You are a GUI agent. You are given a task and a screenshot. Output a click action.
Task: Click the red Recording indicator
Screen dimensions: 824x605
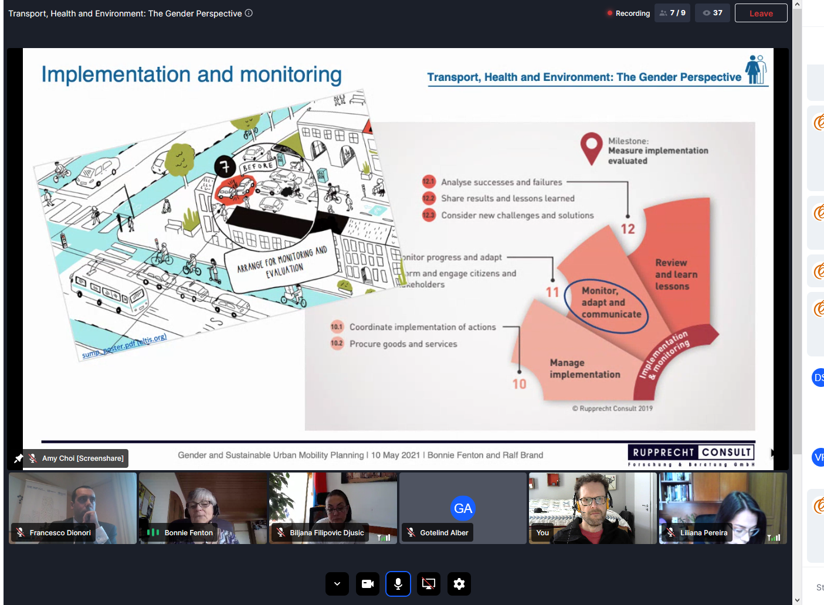click(628, 13)
